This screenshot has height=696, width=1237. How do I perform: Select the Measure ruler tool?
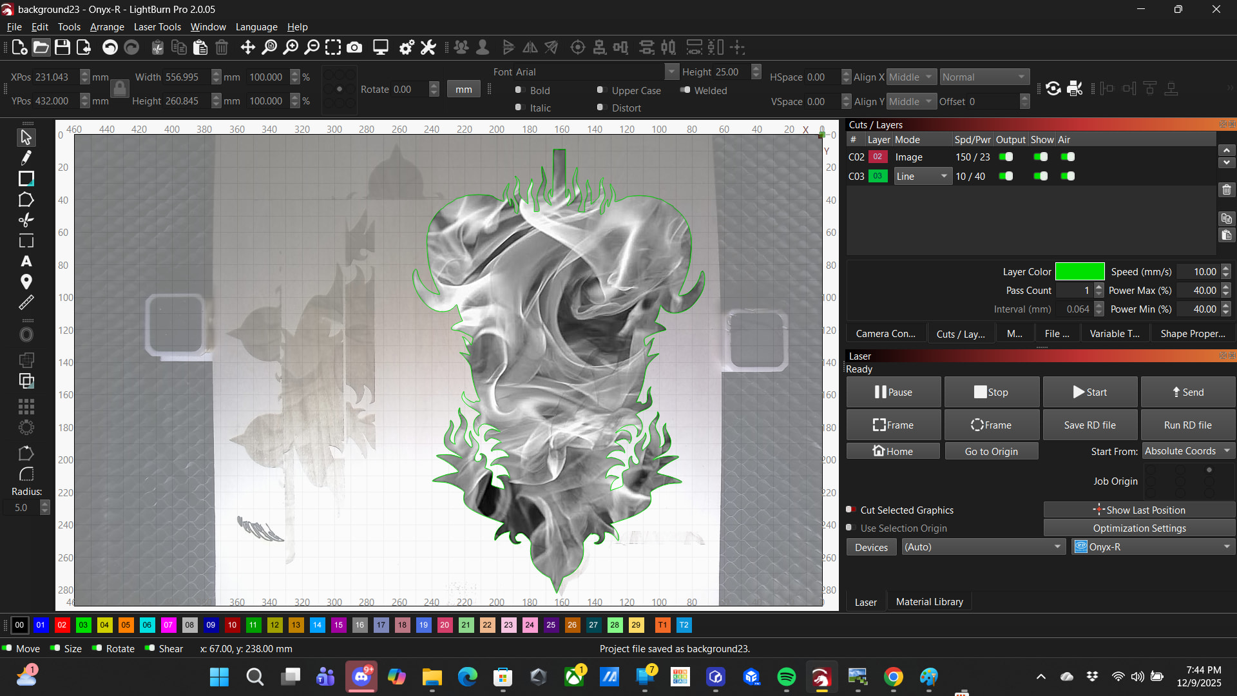[x=26, y=302]
